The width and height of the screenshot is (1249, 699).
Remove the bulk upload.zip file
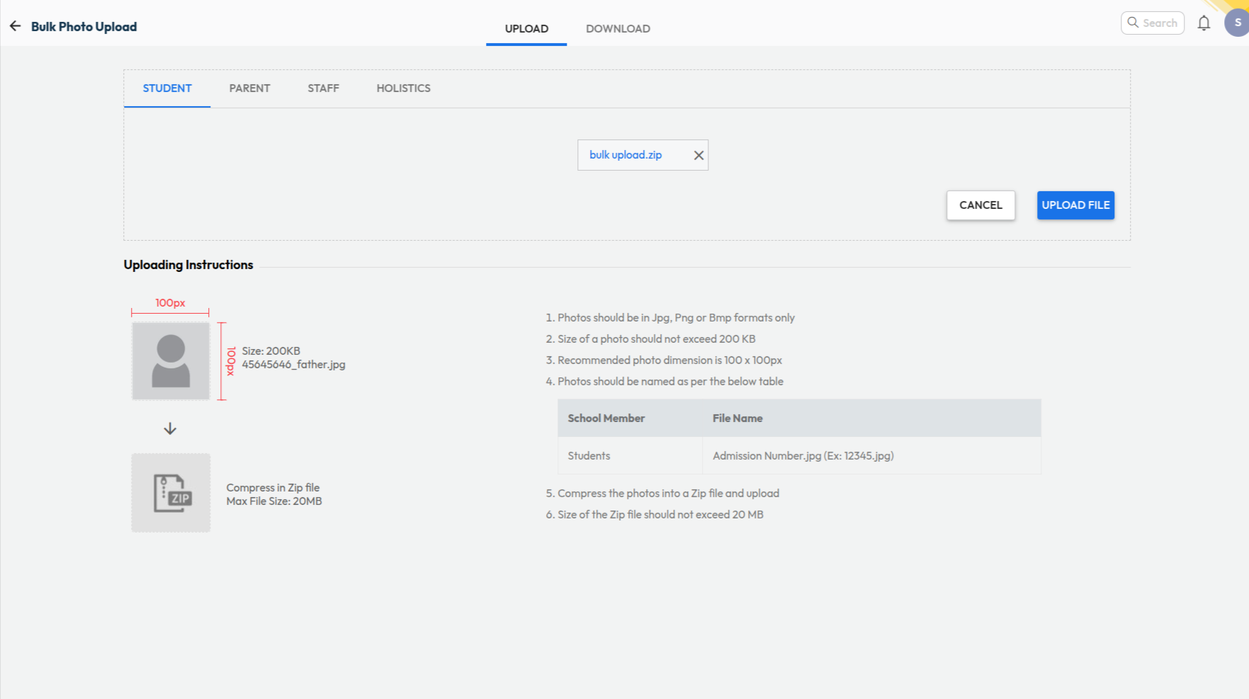click(x=699, y=155)
